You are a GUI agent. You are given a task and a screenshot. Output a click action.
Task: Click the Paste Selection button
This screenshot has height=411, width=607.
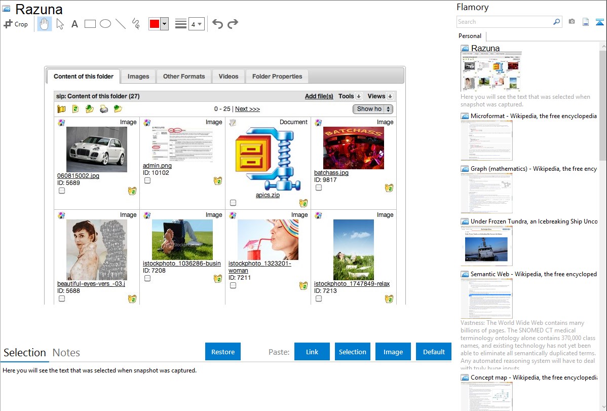pyautogui.click(x=352, y=352)
